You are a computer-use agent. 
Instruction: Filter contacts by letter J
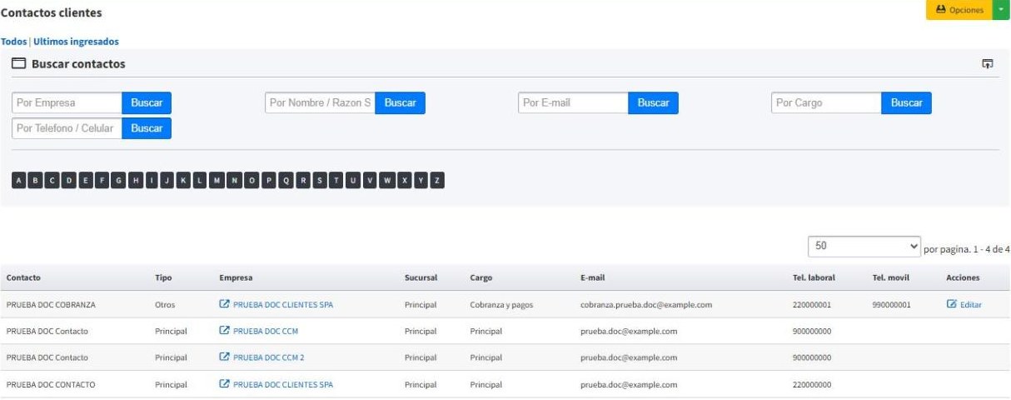tap(167, 180)
